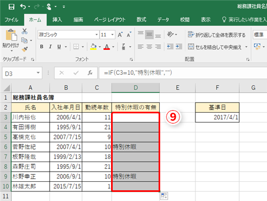Image resolution: width=267 pixels, height=201 pixels.
Task: Click the formula bar with IF formula
Action: pos(183,73)
